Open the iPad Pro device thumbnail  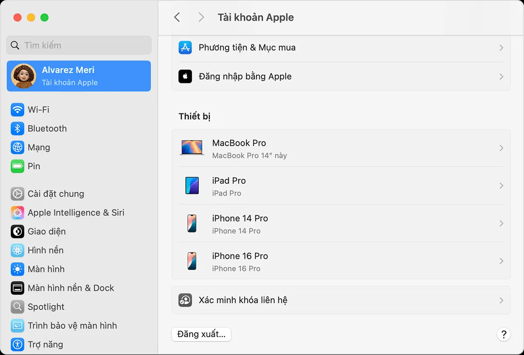192,186
